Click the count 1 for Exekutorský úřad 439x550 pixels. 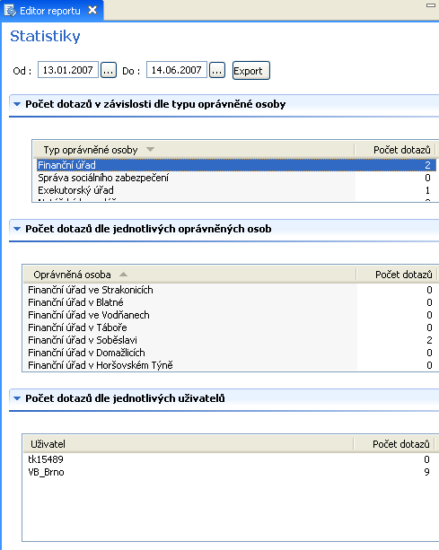(x=427, y=190)
